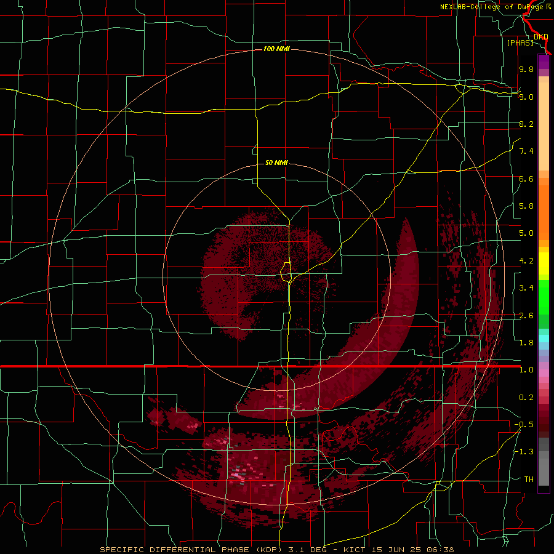This screenshot has height=554, width=554.
Task: Click the 8.2 legend value
Action: (526, 124)
